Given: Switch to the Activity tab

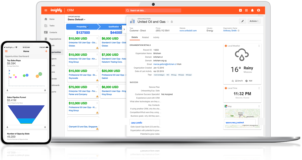Looking at the screenshot, I should click(x=156, y=37).
